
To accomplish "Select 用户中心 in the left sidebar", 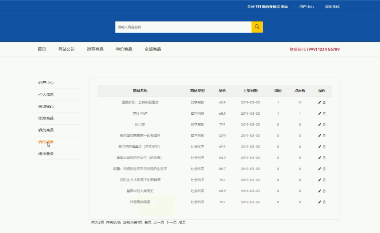I will coord(45,83).
